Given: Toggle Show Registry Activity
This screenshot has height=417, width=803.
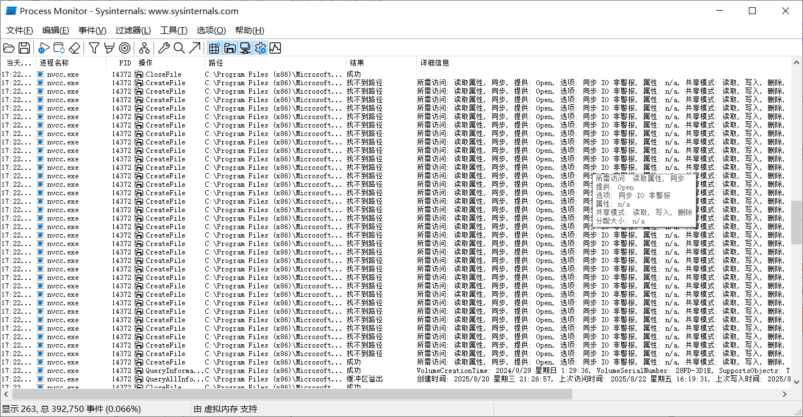Looking at the screenshot, I should 214,48.
